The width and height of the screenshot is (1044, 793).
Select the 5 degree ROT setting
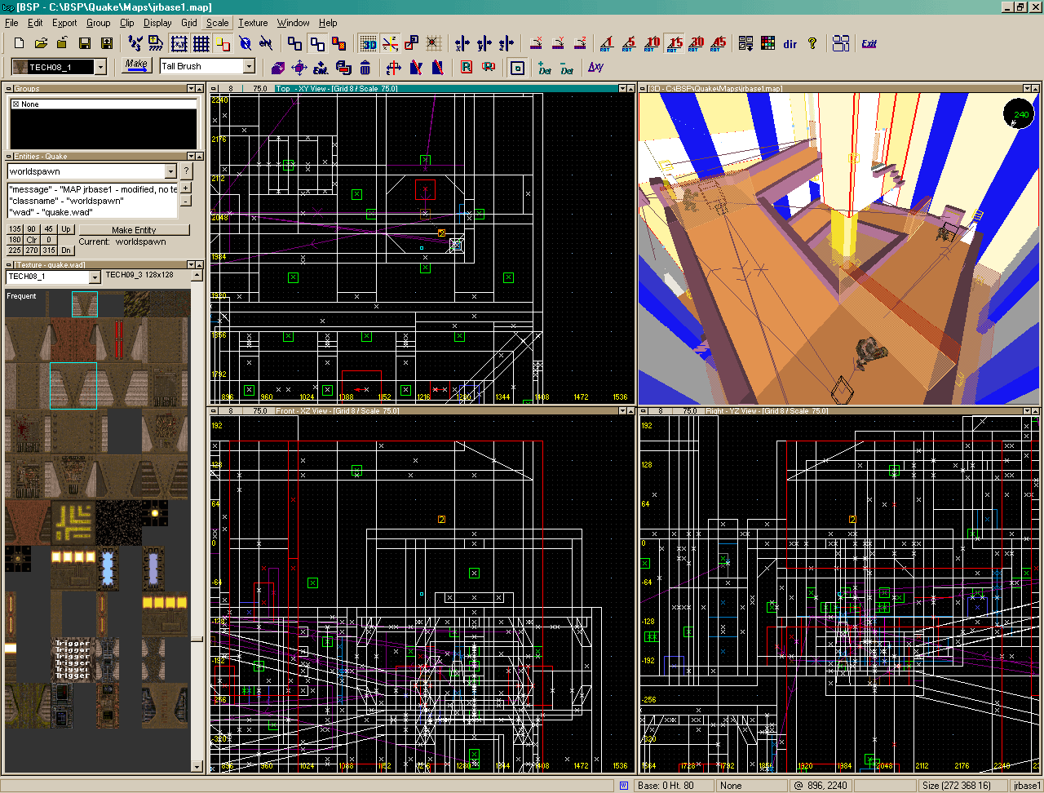click(630, 43)
